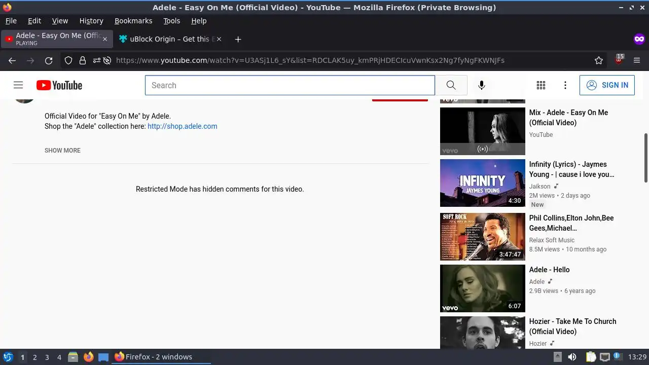Click the SIGN IN button
This screenshot has width=649, height=365.
point(607,85)
